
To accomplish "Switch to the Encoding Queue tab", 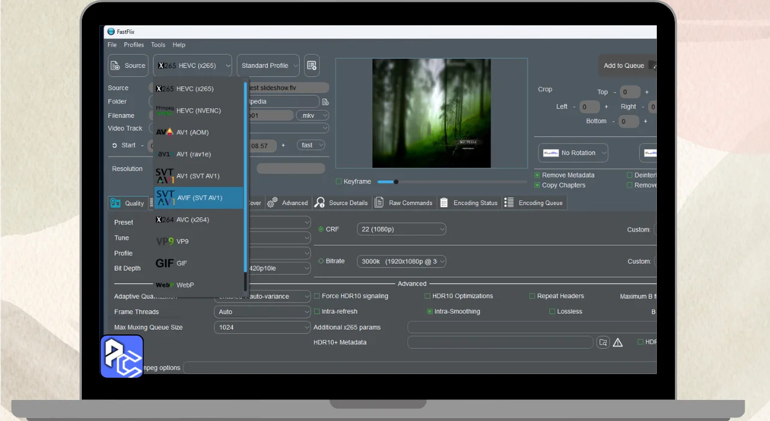I will pos(534,203).
